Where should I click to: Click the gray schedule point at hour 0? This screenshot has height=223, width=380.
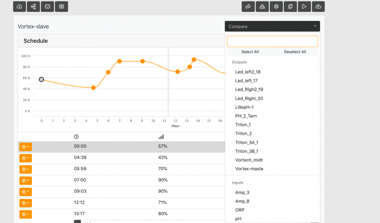pos(42,79)
